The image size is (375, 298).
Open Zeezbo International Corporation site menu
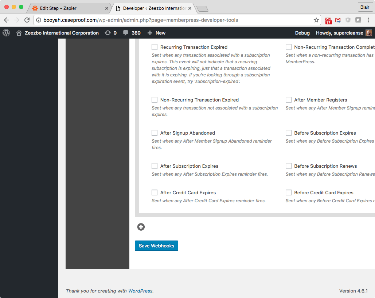(x=62, y=33)
